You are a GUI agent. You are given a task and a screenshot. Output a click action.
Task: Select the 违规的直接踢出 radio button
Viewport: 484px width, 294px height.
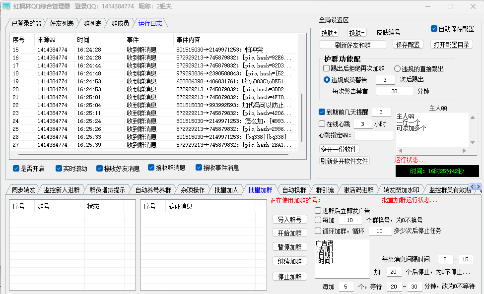[x=398, y=69]
